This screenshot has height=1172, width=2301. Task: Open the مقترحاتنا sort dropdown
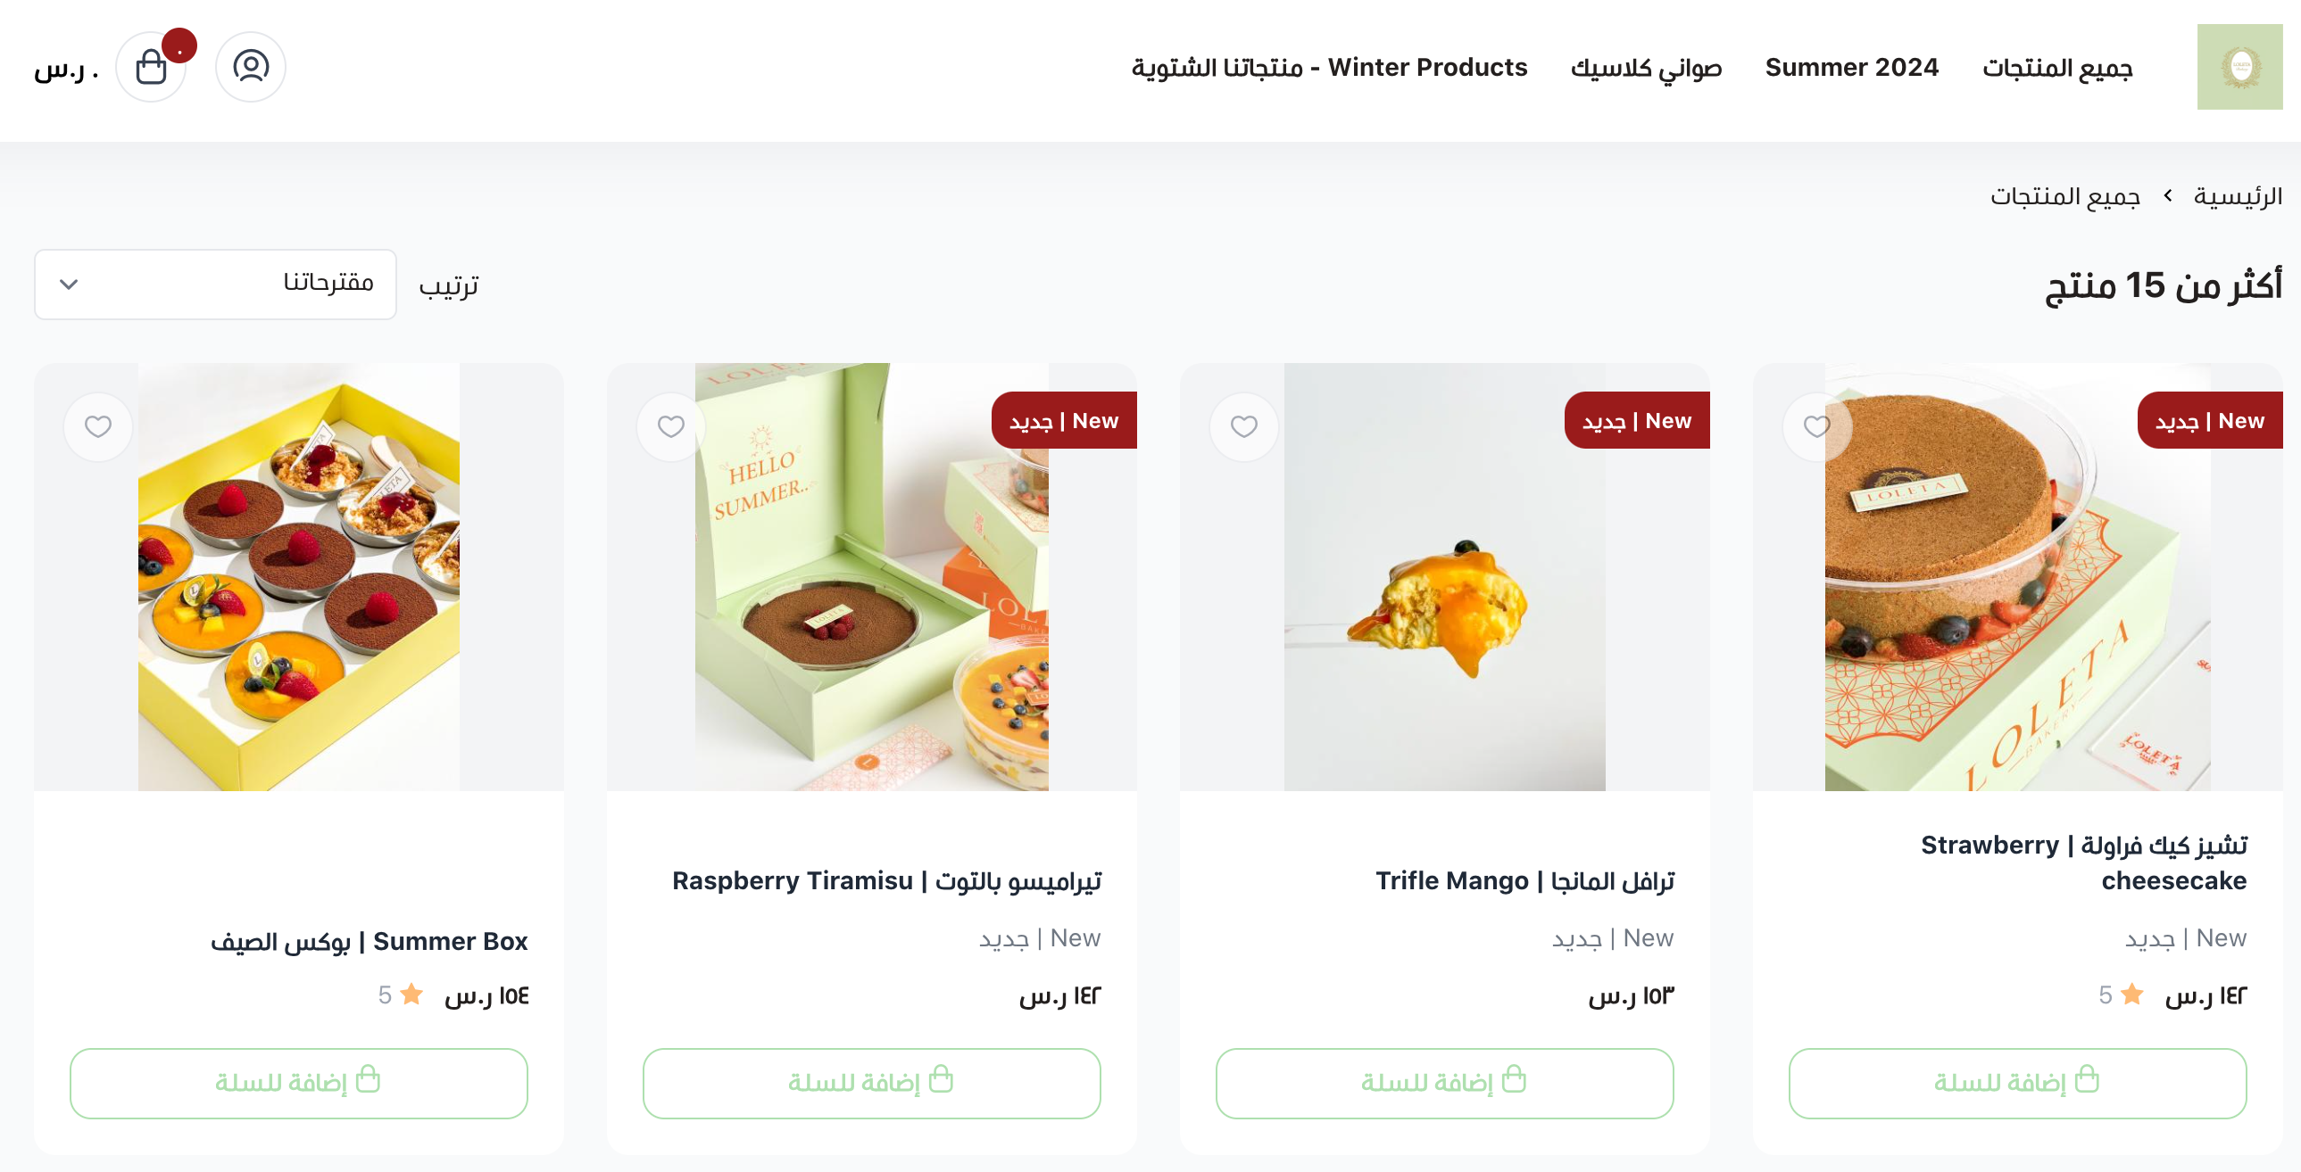pyautogui.click(x=215, y=284)
